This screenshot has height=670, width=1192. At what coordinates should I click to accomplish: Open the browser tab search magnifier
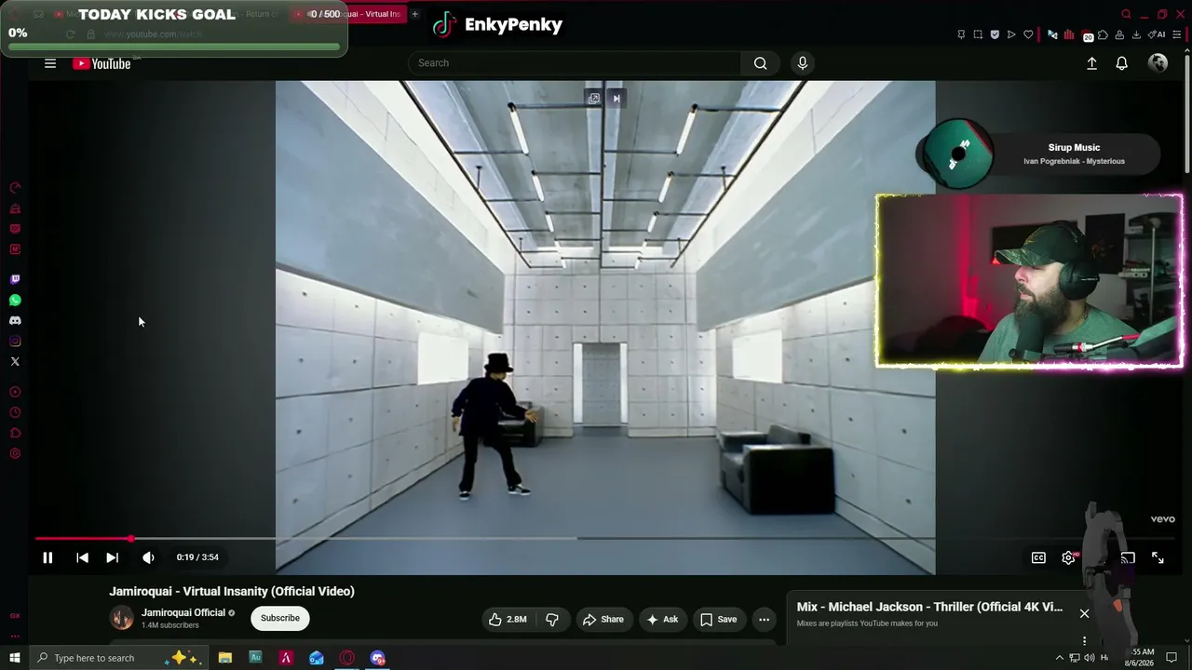tap(1126, 14)
